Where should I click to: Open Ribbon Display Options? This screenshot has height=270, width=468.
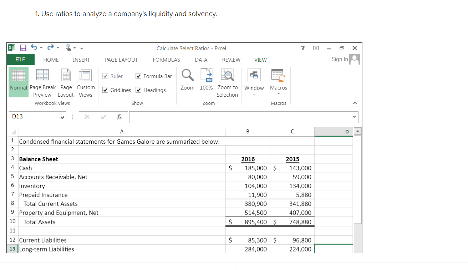pyautogui.click(x=316, y=48)
